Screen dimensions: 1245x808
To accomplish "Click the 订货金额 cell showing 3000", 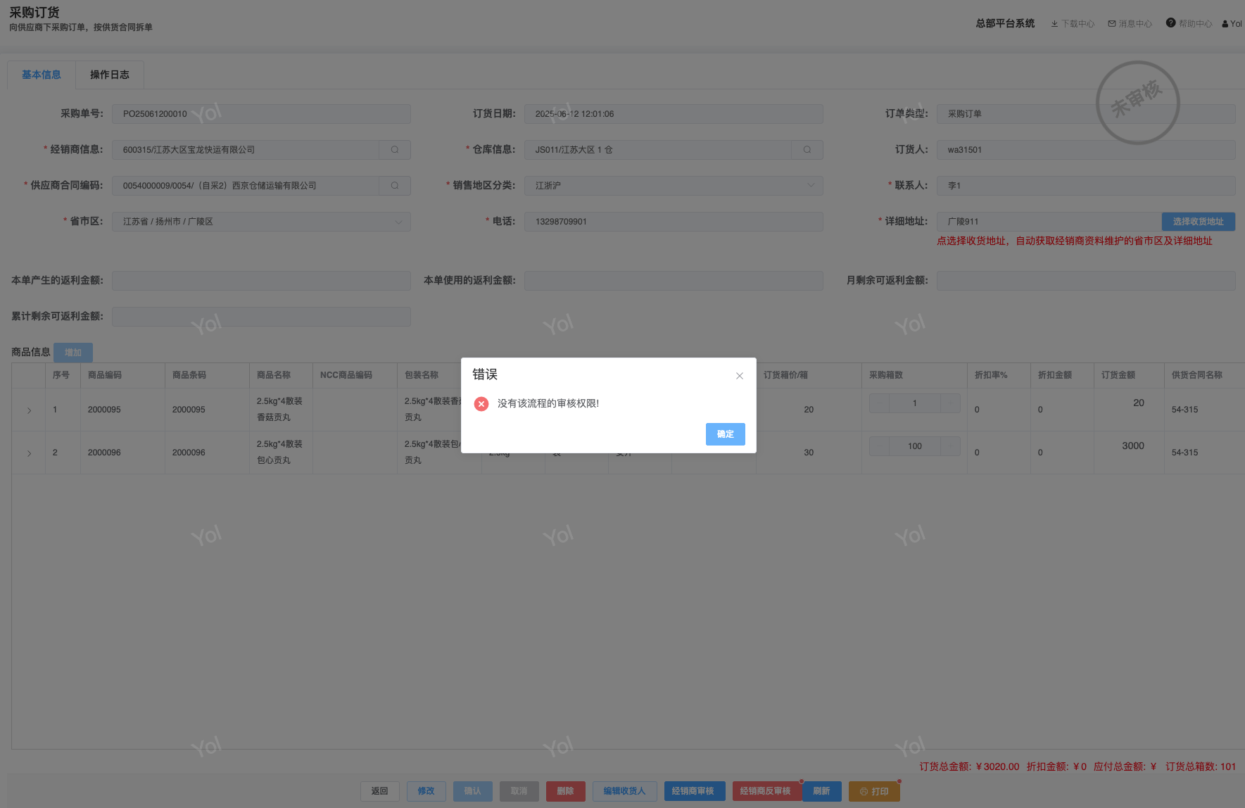I will point(1129,453).
